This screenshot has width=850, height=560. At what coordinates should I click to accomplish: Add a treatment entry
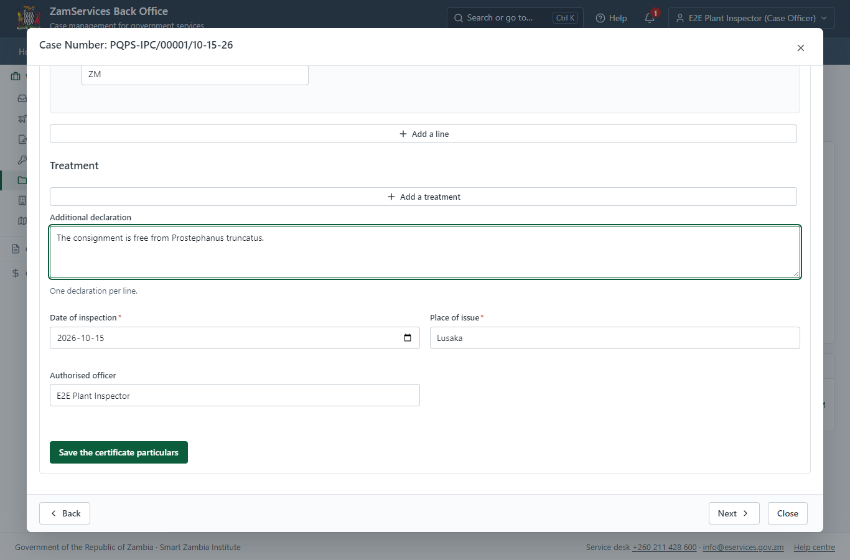(x=423, y=197)
